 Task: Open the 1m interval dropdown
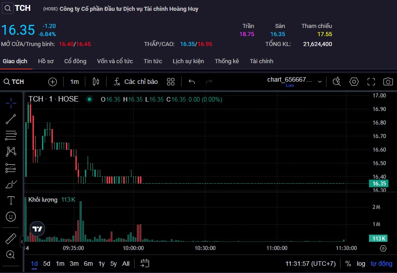(75, 82)
